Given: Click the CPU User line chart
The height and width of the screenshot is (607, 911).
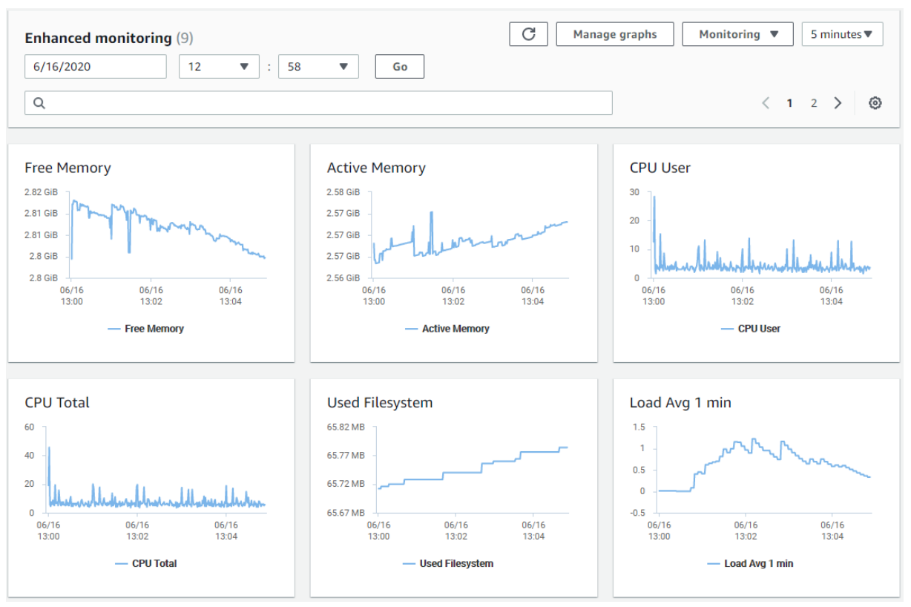Looking at the screenshot, I should [761, 234].
